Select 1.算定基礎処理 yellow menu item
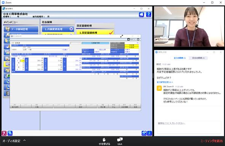The width and height of the screenshot is (225, 146). pyautogui.click(x=95, y=32)
